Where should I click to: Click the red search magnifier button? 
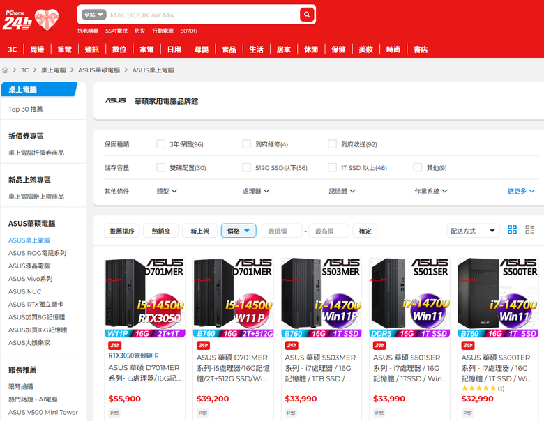coord(307,15)
